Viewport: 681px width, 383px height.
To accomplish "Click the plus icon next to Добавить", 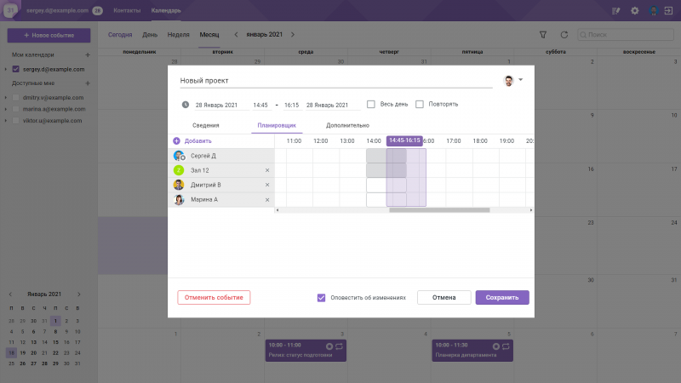I will (x=176, y=140).
